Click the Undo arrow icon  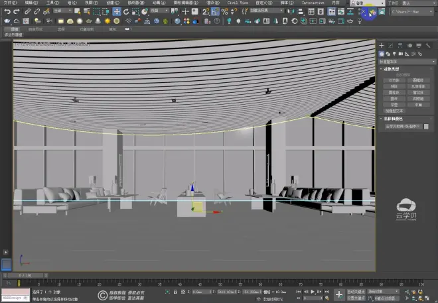(7, 11)
